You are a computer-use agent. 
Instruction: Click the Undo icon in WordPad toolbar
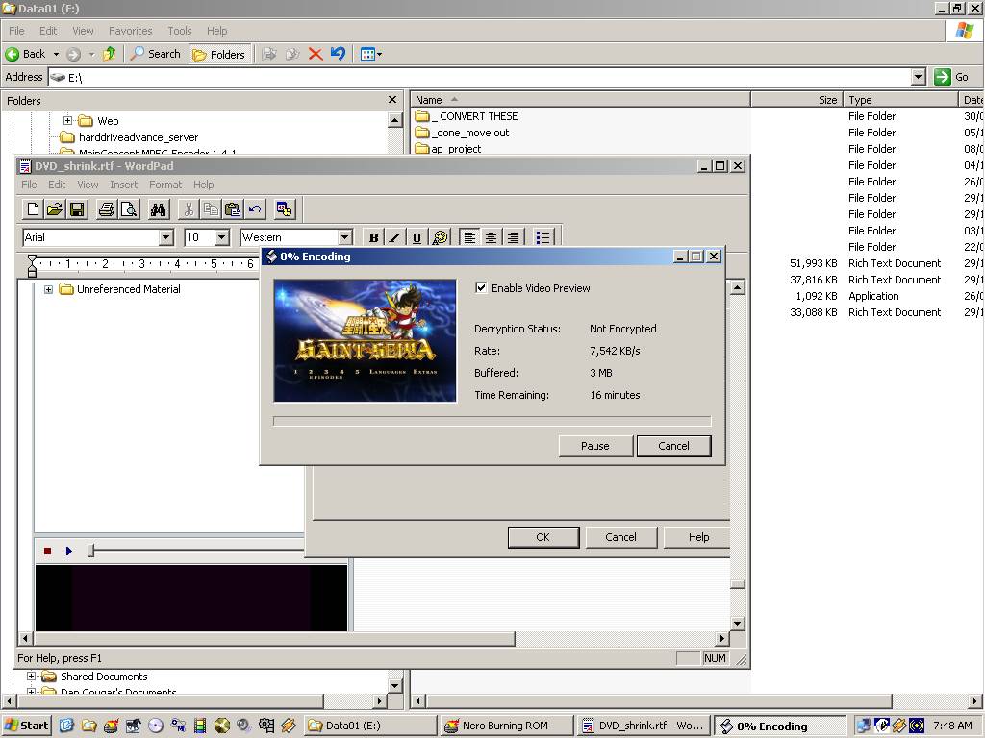[254, 209]
